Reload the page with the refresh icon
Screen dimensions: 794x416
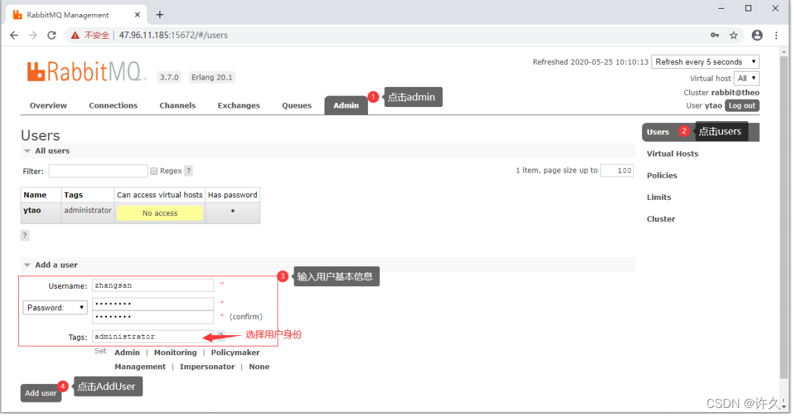tap(52, 35)
